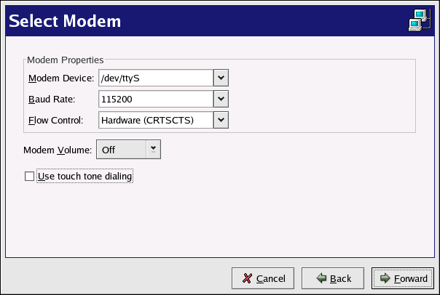The image size is (440, 295).
Task: Click the 'Modem Device:' label
Action: [x=60, y=78]
